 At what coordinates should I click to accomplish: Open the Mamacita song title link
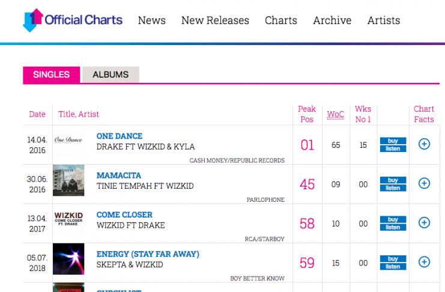point(119,175)
